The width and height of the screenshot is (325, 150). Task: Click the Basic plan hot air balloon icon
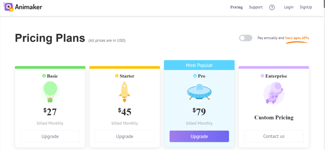click(x=50, y=92)
